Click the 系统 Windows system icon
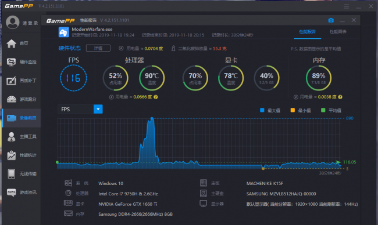Viewport: 378px width, 225px height. click(x=68, y=183)
